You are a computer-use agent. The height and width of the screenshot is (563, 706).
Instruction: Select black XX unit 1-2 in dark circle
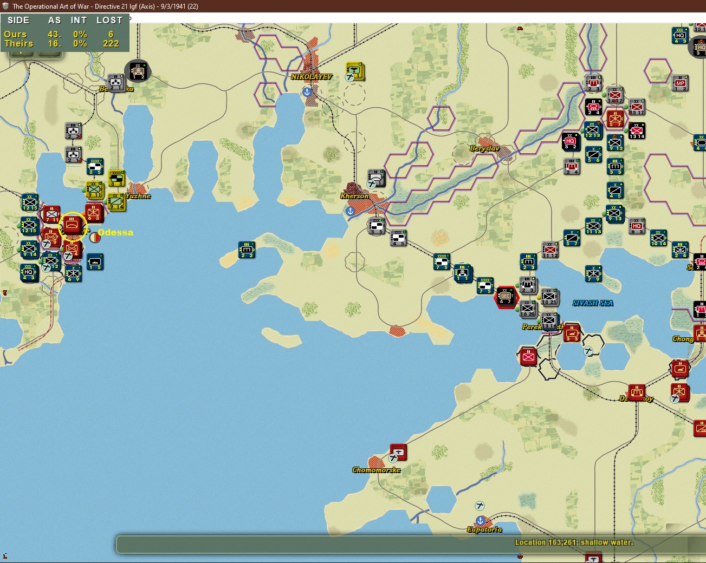[x=138, y=71]
